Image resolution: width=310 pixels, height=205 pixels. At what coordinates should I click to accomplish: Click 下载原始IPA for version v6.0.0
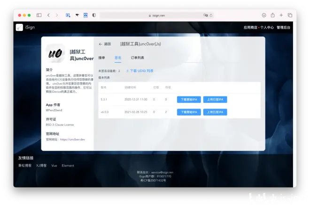pos(189,112)
